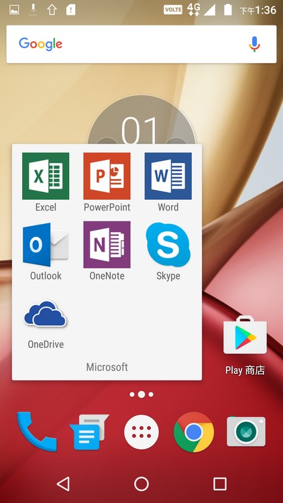Tap the Microsoft folder name label
Viewport: 283px width, 503px height.
tap(107, 367)
